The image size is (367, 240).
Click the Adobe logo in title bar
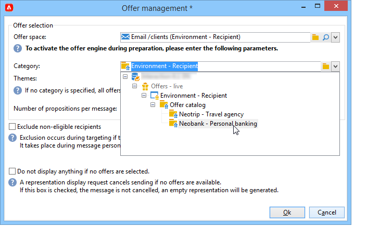[x=9, y=8]
